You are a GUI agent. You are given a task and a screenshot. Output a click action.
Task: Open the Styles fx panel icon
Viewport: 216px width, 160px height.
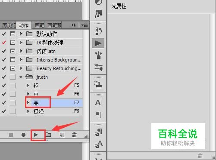pos(98,14)
